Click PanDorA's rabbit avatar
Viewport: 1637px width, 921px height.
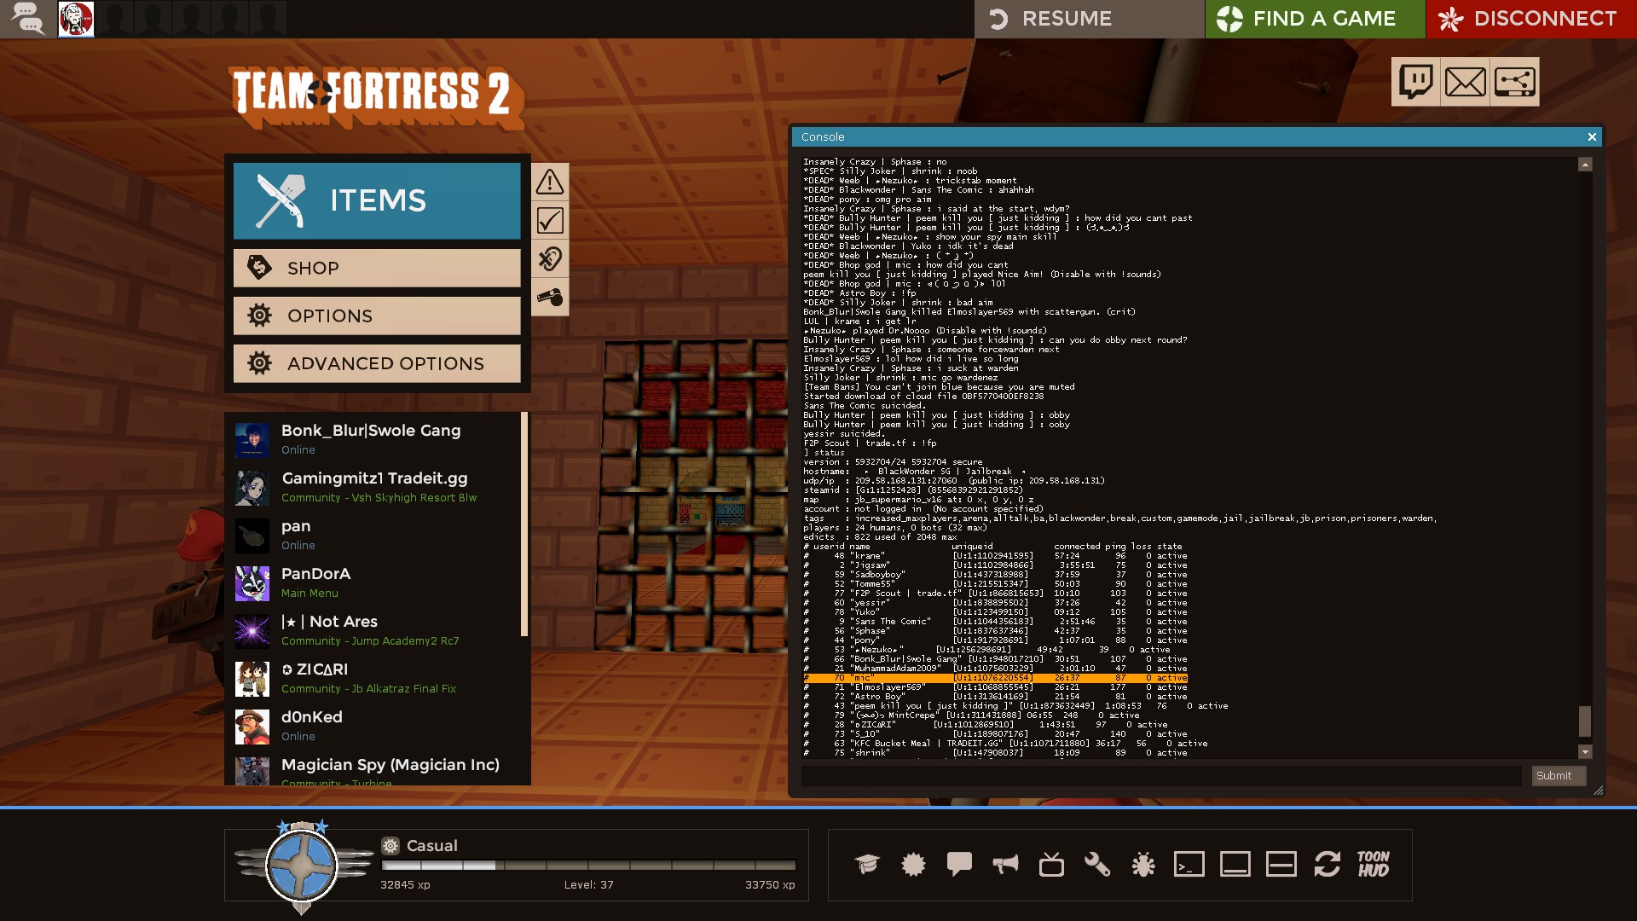click(x=252, y=583)
